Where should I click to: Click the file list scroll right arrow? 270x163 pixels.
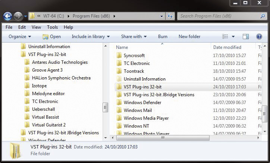258,138
